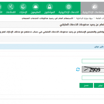The height and width of the screenshot is (104, 104).
Task: Click the captcha image showing 2909
Action: click(x=93, y=69)
